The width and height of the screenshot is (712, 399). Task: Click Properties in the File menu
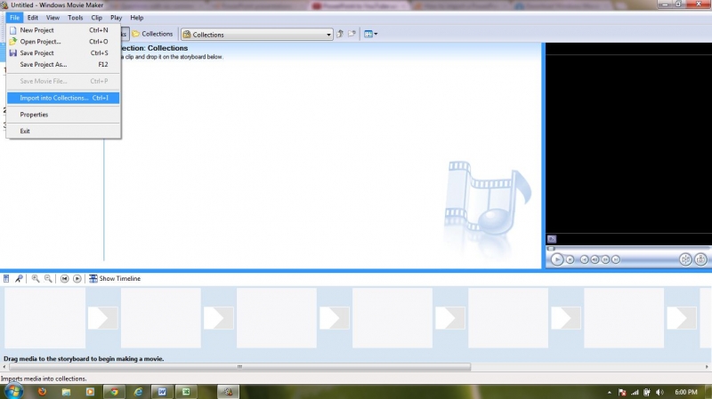pos(34,115)
